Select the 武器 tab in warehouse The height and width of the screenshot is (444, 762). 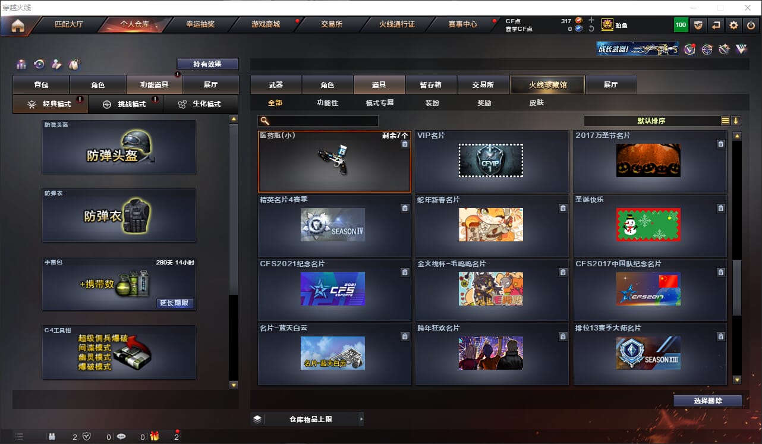(276, 85)
